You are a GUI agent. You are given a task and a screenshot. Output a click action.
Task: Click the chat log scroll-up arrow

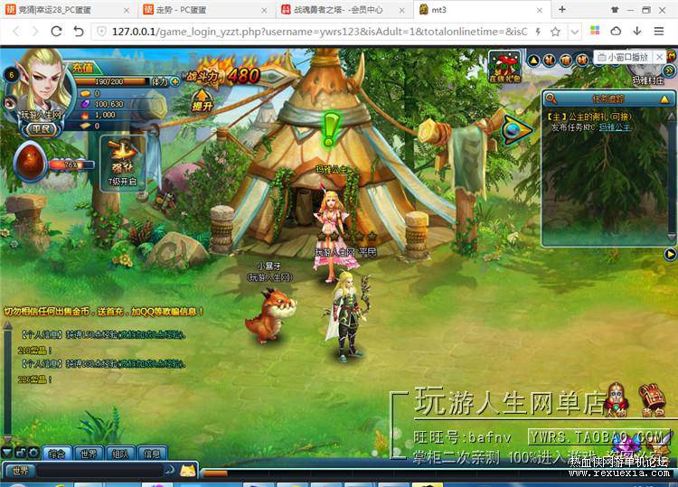coord(7,325)
